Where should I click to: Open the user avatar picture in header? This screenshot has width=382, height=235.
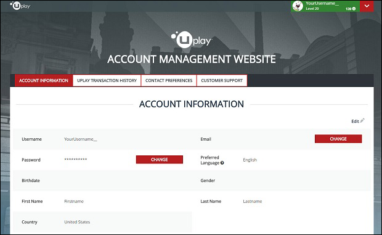298,6
